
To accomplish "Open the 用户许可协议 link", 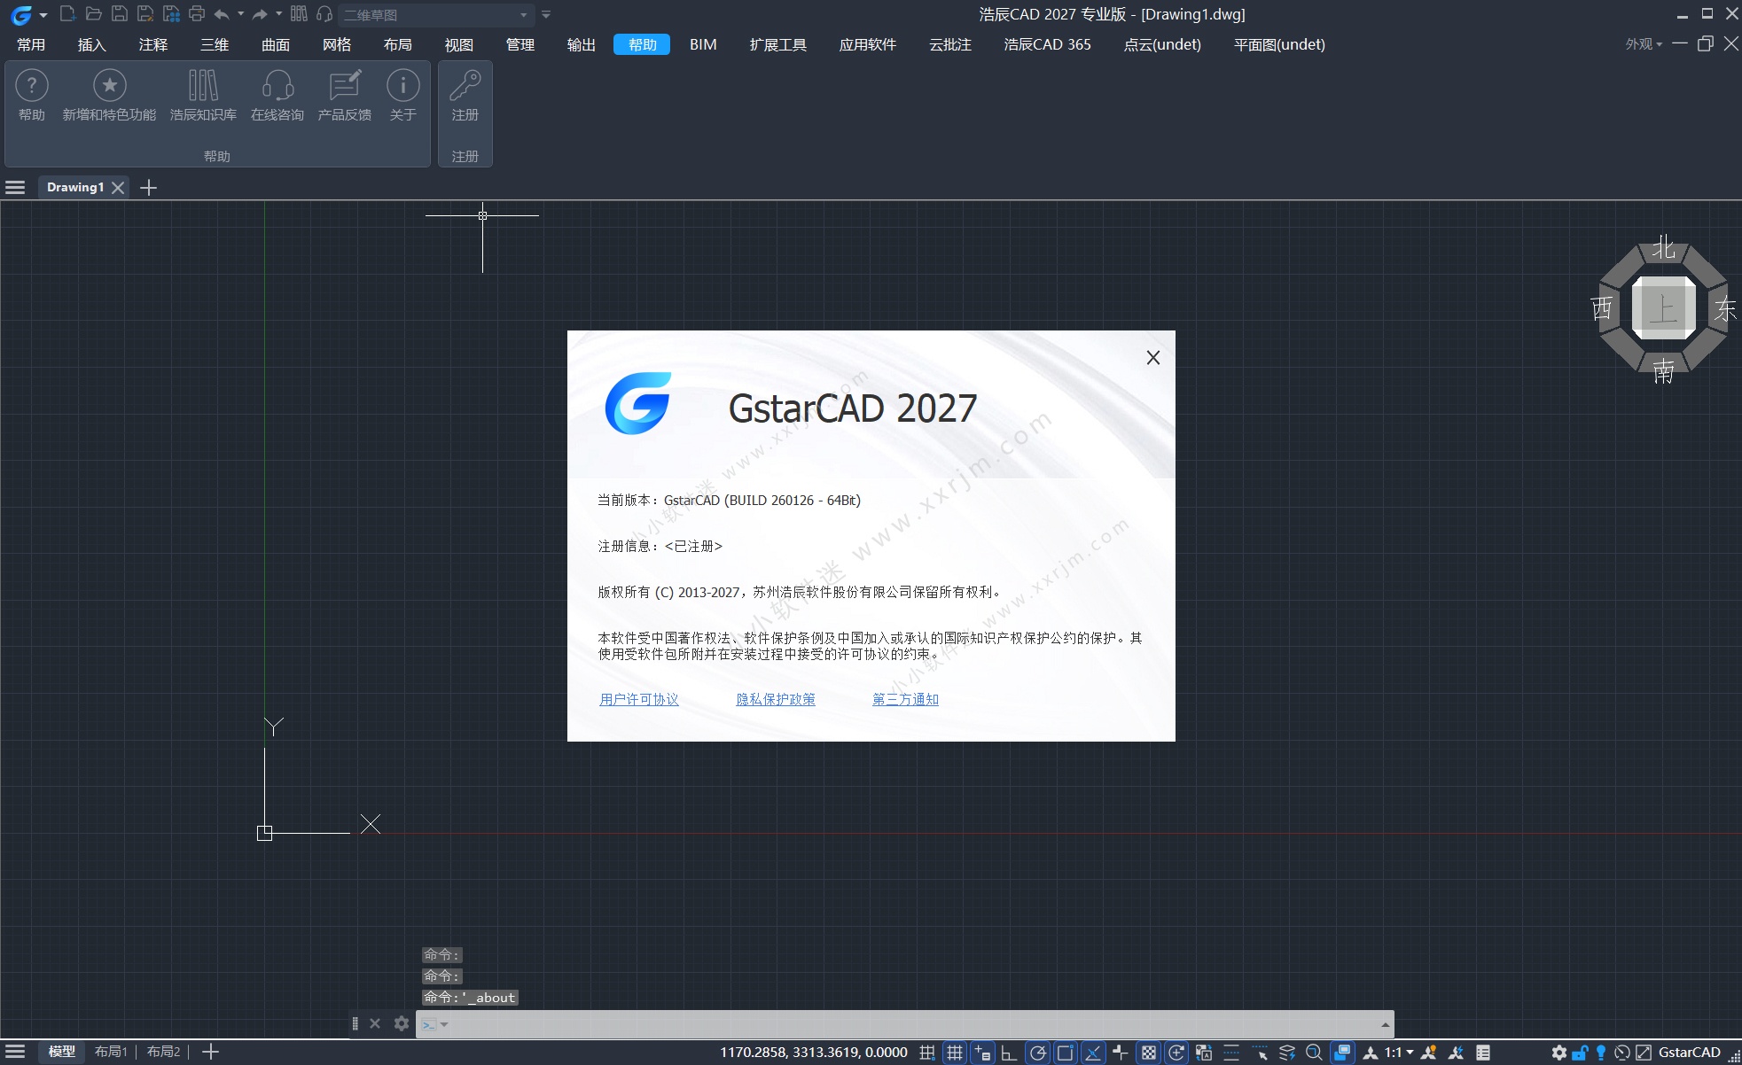I will (x=638, y=699).
